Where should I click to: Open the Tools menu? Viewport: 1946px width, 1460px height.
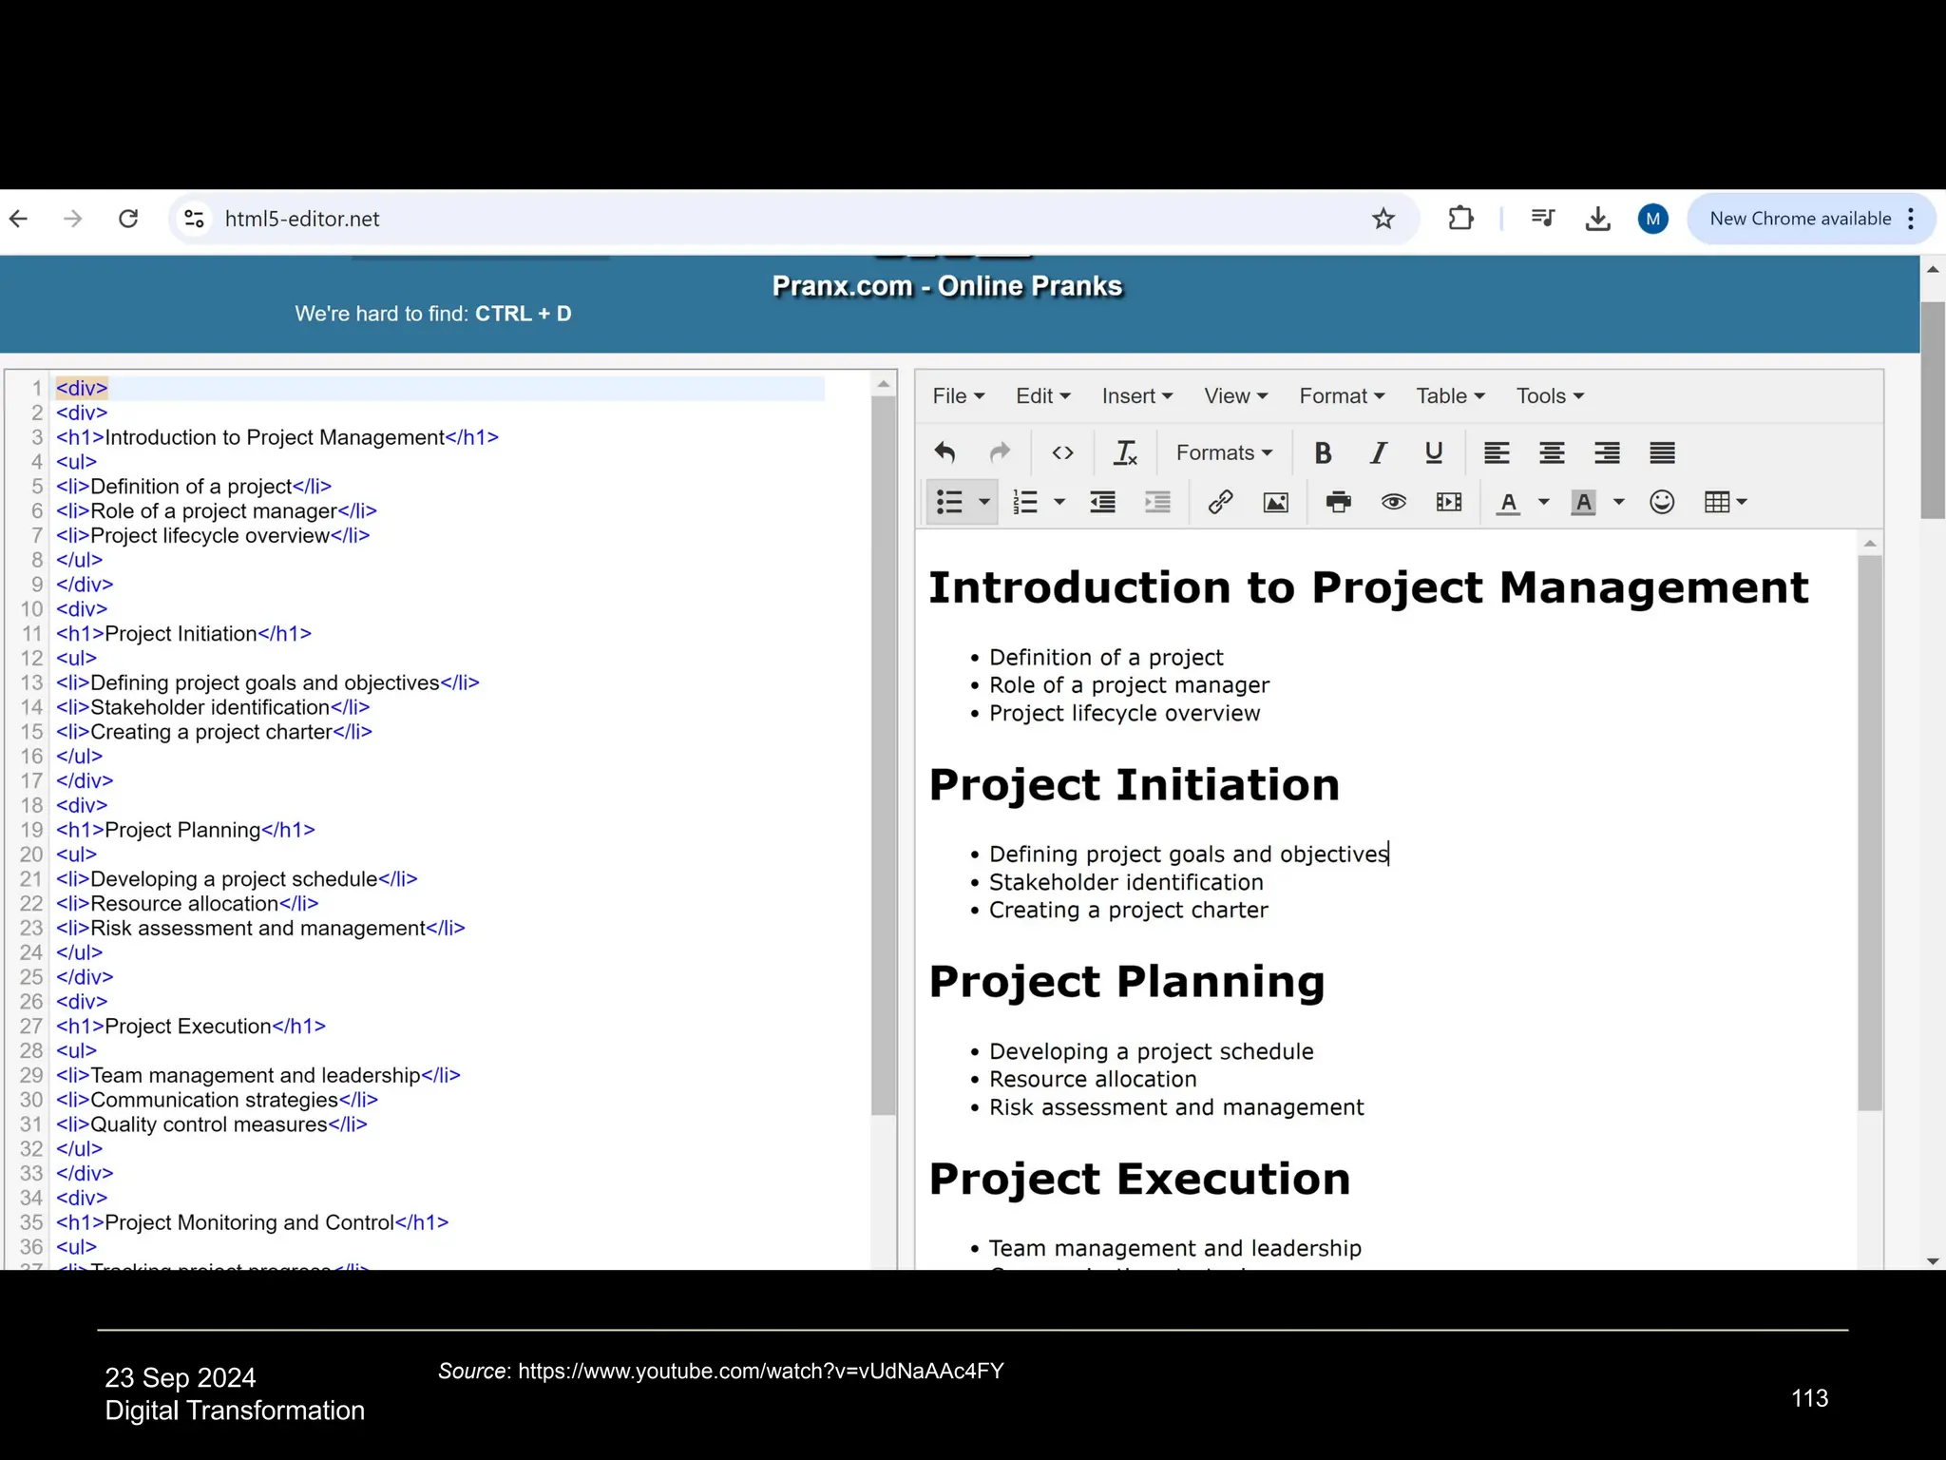coord(1550,395)
